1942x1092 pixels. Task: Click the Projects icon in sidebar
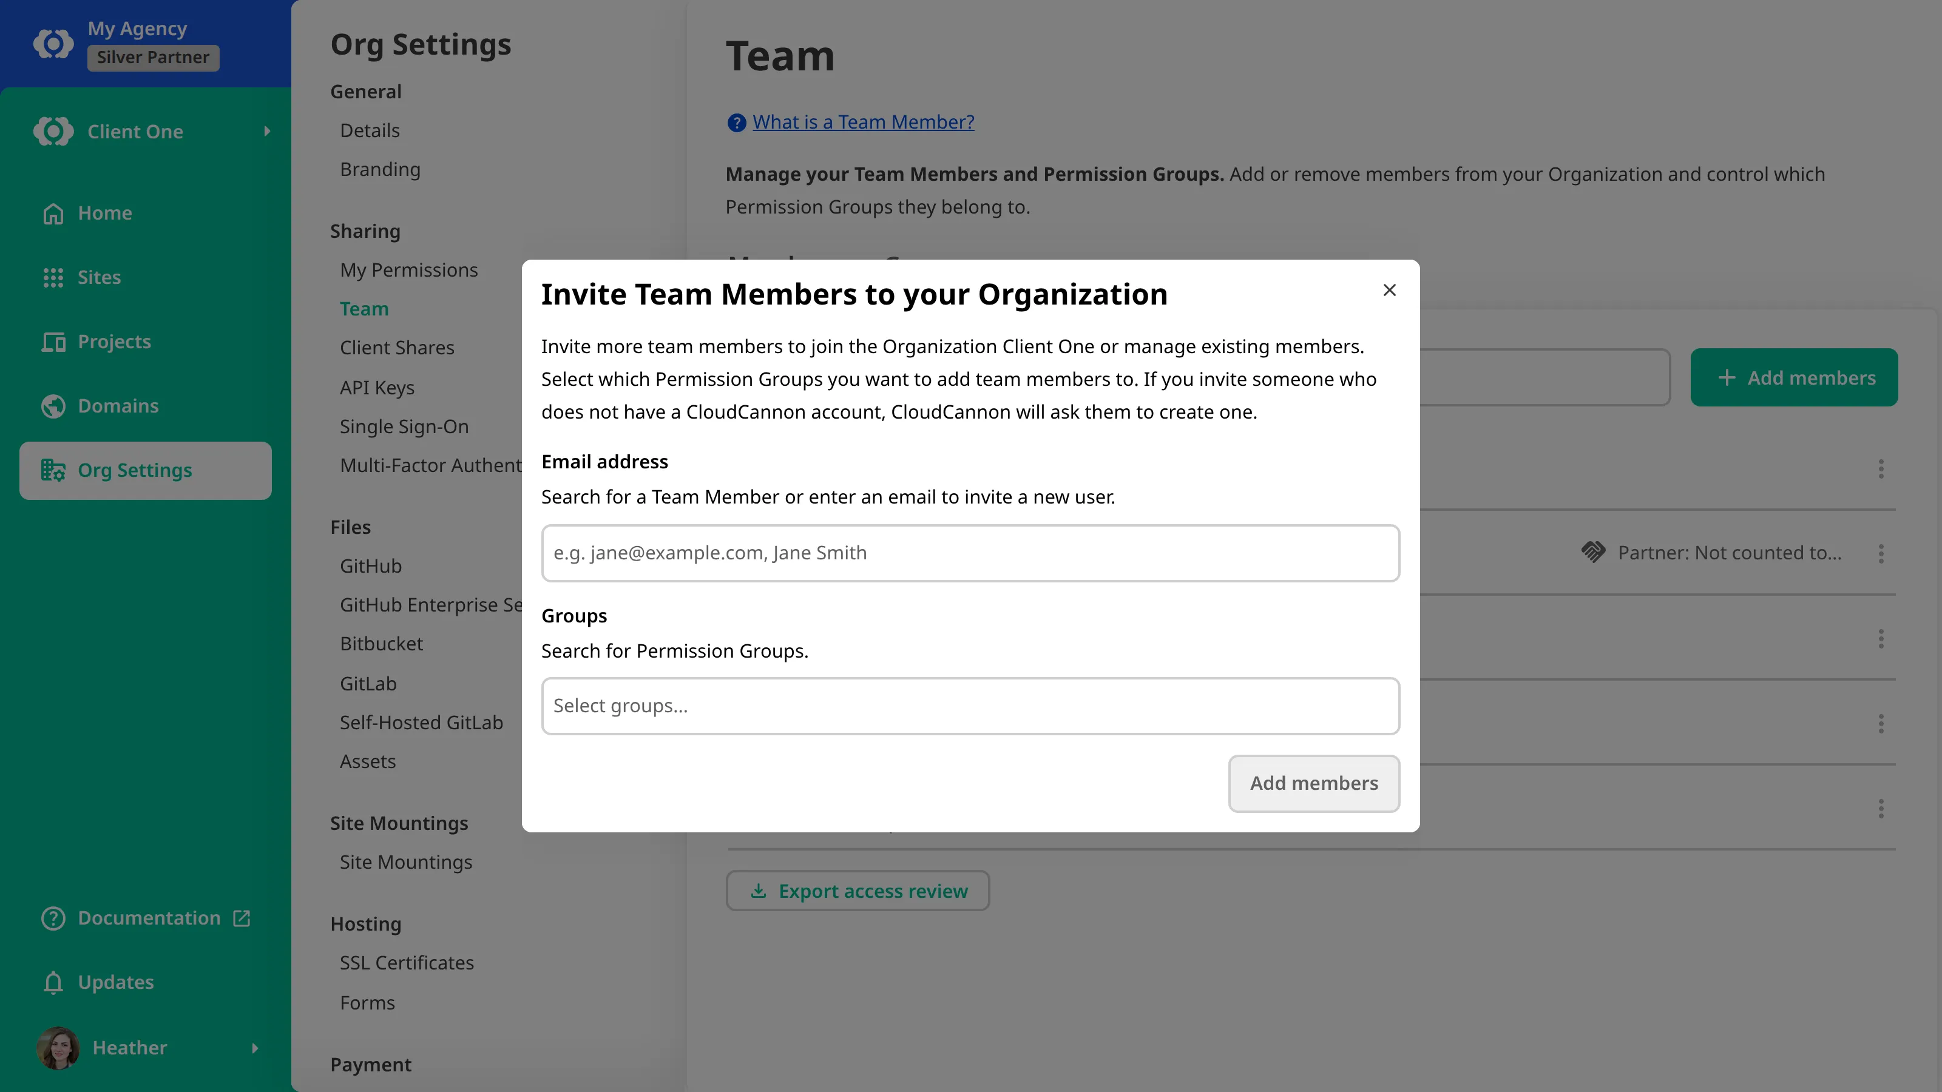[x=53, y=342]
